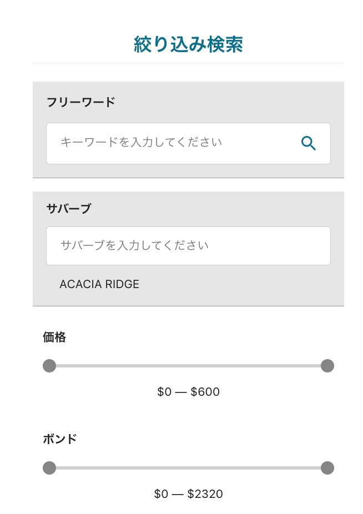
Task: Click the キーワードを入力してください placeholder text
Action: (x=142, y=142)
